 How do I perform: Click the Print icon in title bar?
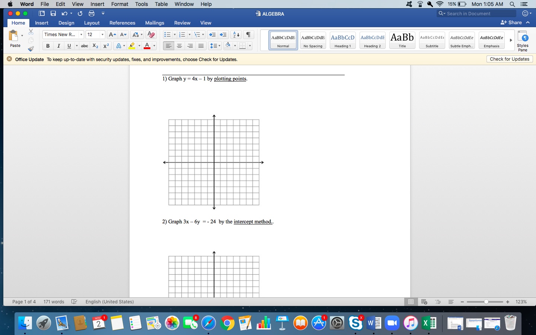click(x=92, y=14)
